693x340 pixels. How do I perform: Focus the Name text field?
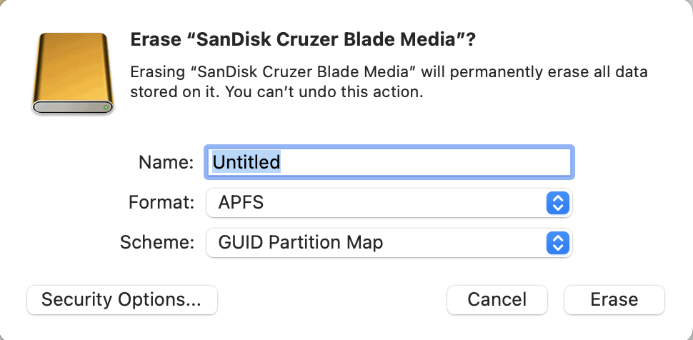point(389,162)
